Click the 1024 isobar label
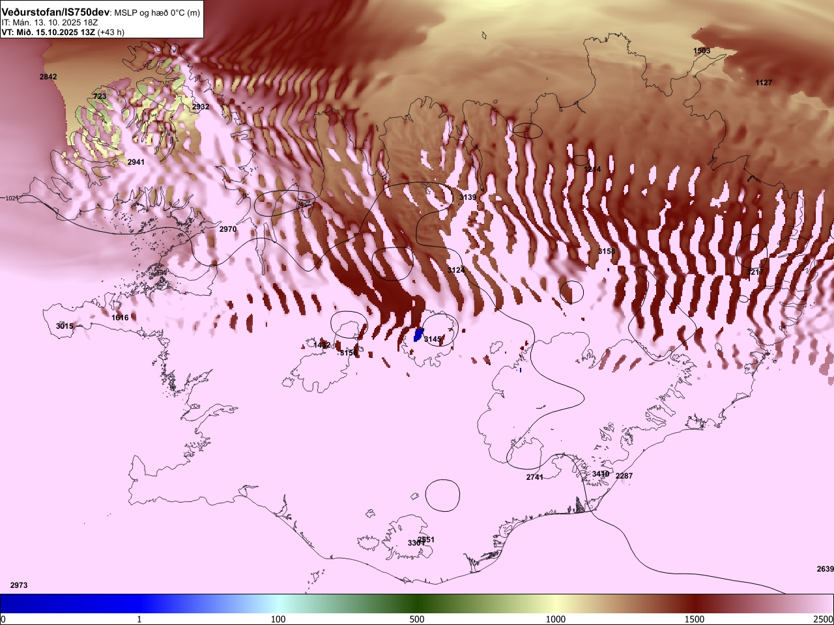This screenshot has width=834, height=625. (13, 198)
